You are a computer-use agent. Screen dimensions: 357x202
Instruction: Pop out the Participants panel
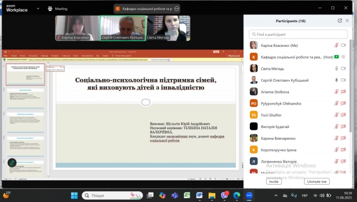click(x=340, y=21)
